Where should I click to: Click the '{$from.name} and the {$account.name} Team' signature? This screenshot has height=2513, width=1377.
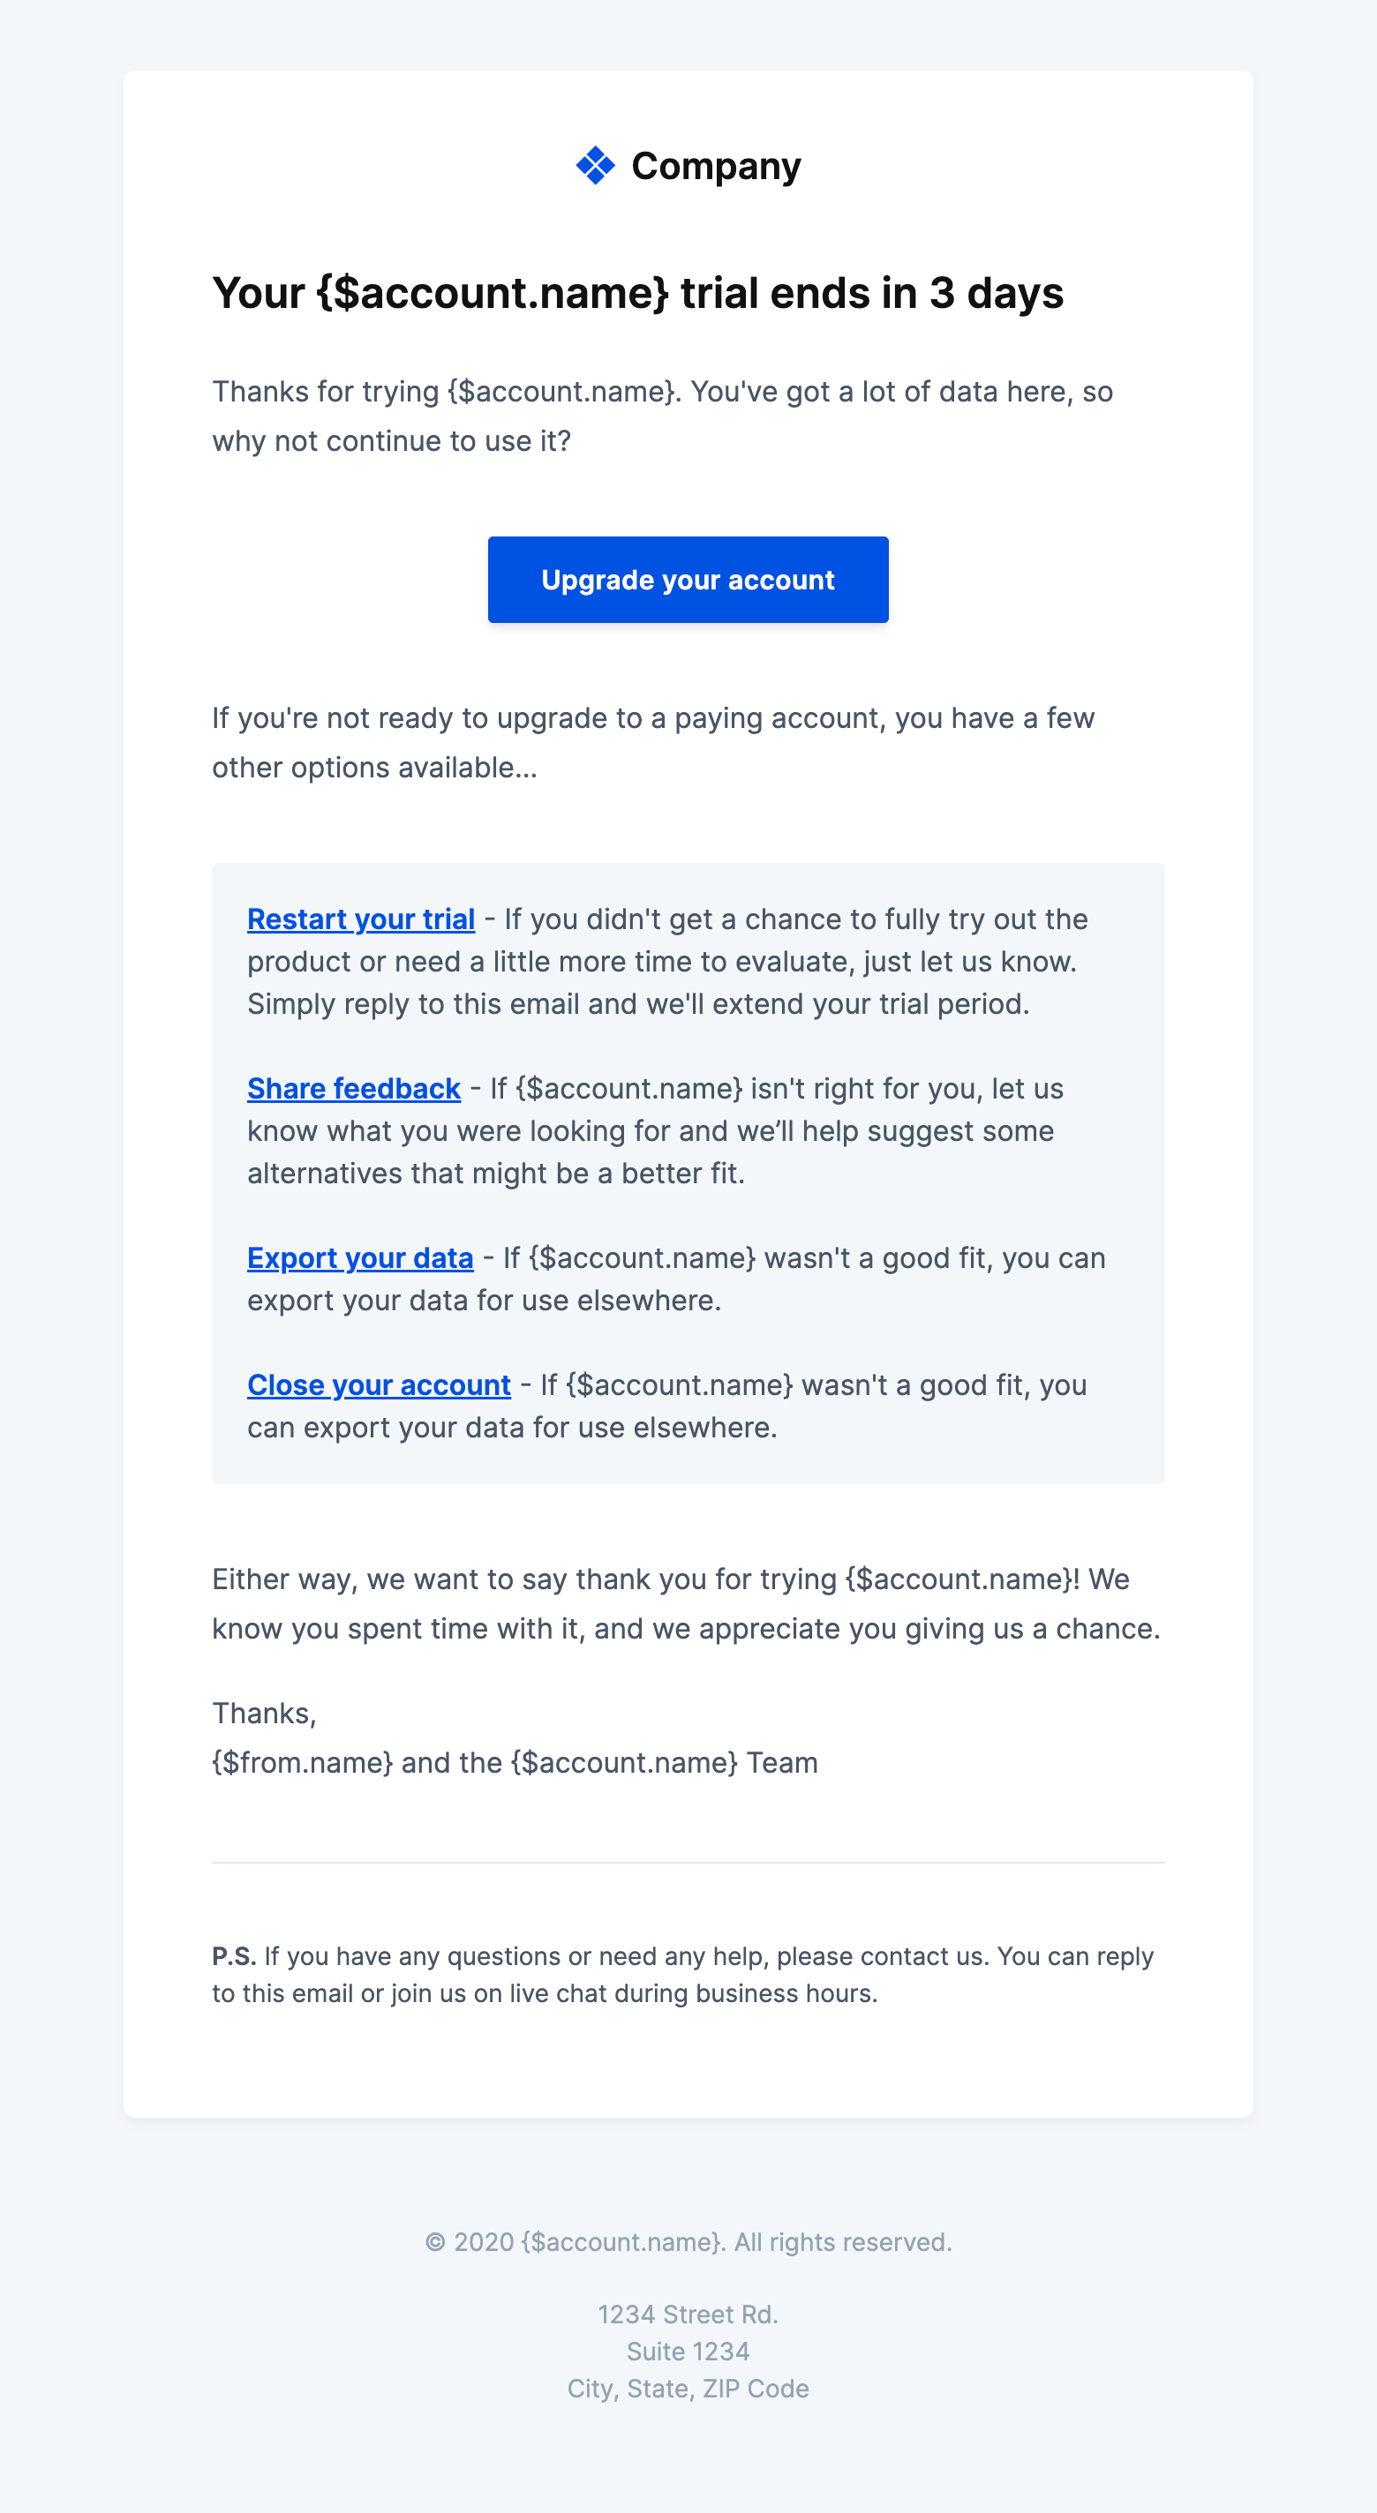tap(515, 1763)
